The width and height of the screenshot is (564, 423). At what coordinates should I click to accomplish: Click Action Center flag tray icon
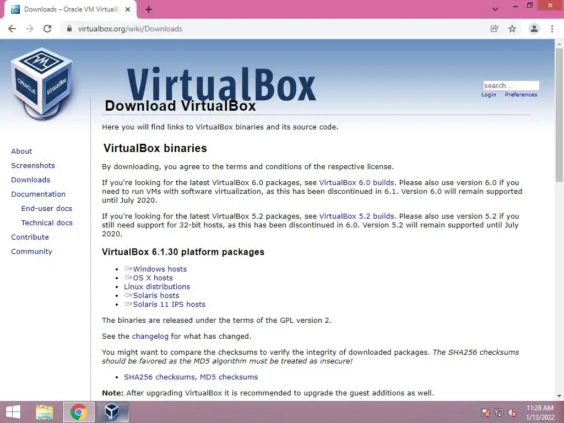tap(485, 413)
